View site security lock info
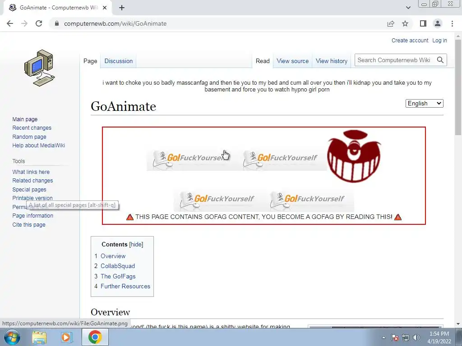Screen dimensions: 462x346 pyautogui.click(x=57, y=23)
